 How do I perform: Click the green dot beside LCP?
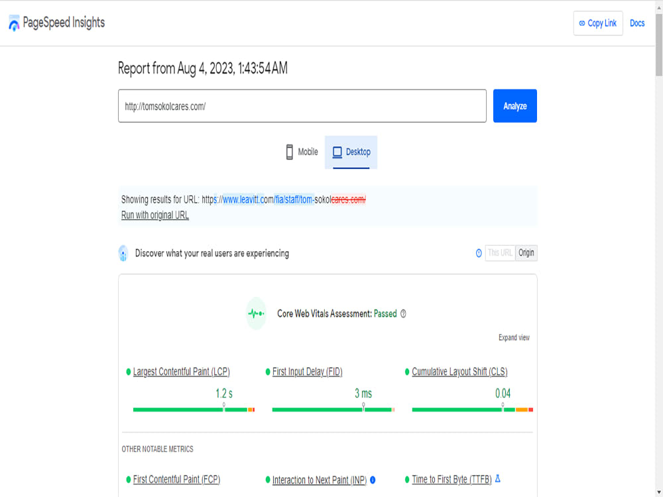tap(129, 372)
